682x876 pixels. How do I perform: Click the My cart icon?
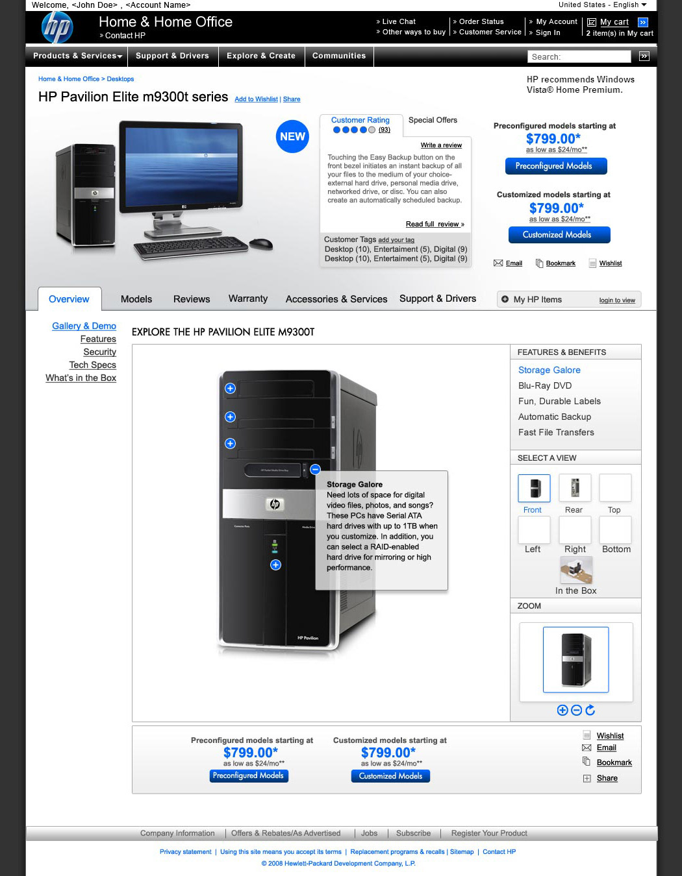tap(591, 22)
